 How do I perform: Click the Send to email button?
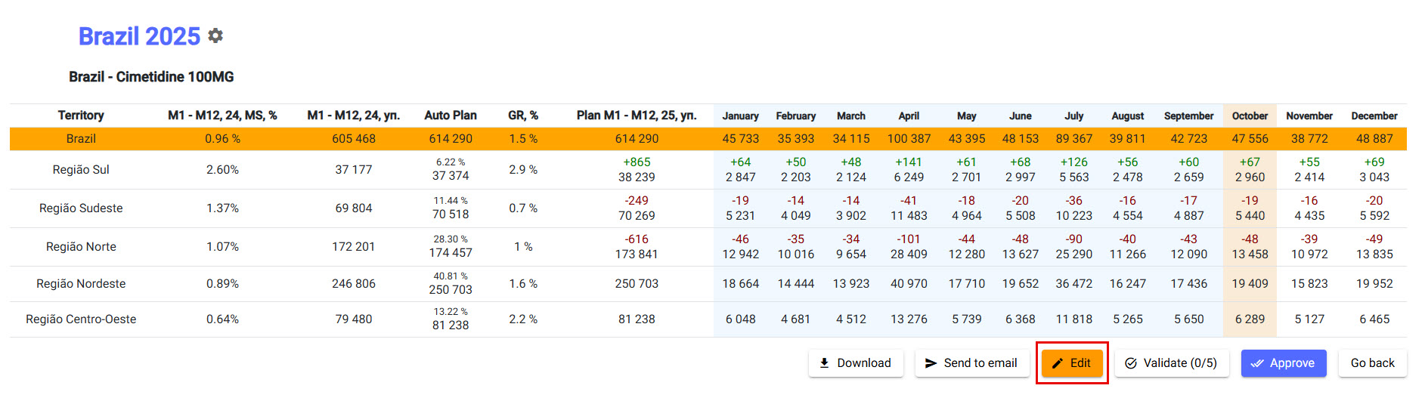971,363
